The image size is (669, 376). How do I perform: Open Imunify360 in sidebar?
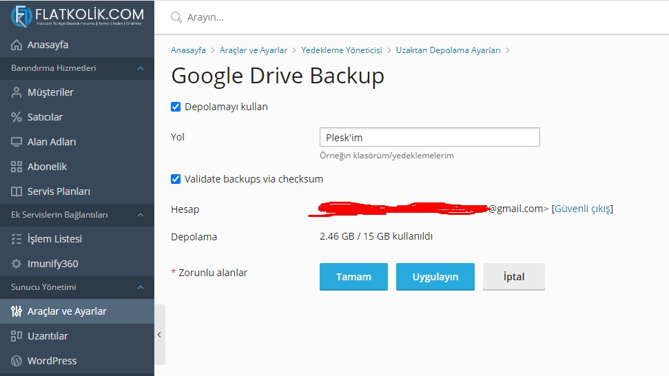[77, 264]
